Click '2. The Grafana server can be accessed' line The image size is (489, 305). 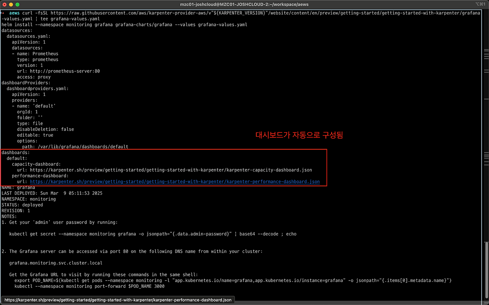click(132, 251)
